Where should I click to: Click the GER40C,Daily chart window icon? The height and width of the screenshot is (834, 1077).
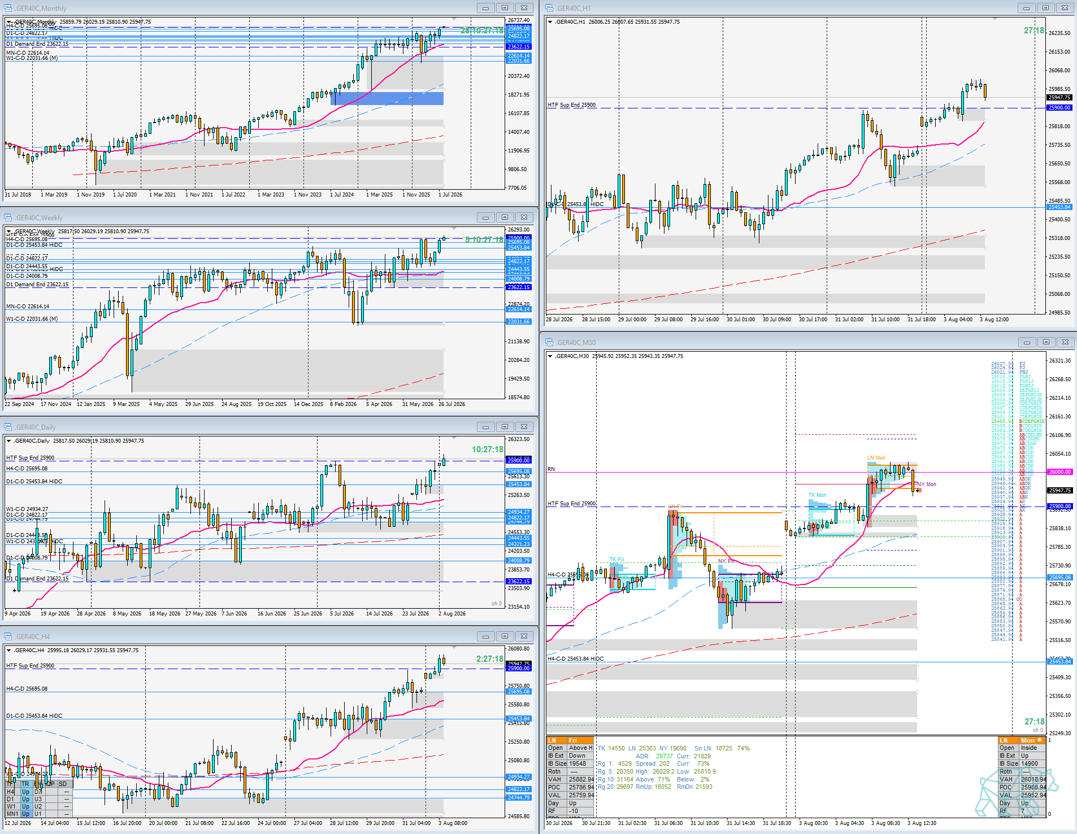[8, 427]
